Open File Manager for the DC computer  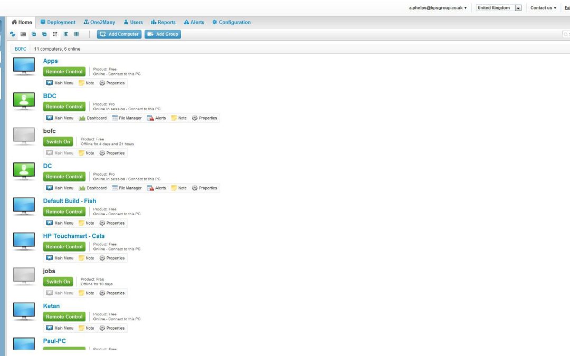[127, 188]
